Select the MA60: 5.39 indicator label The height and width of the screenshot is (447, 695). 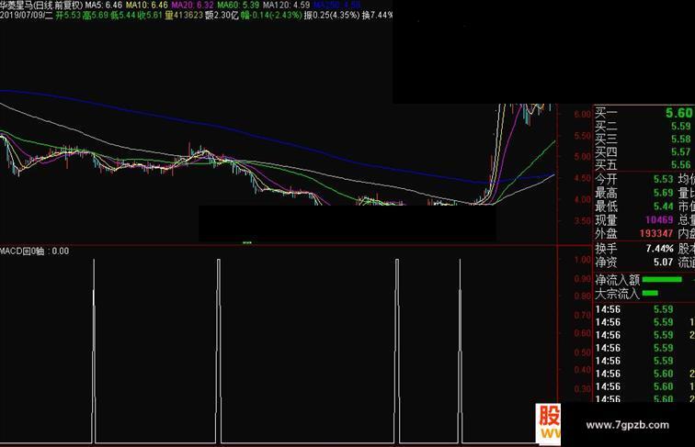point(238,6)
